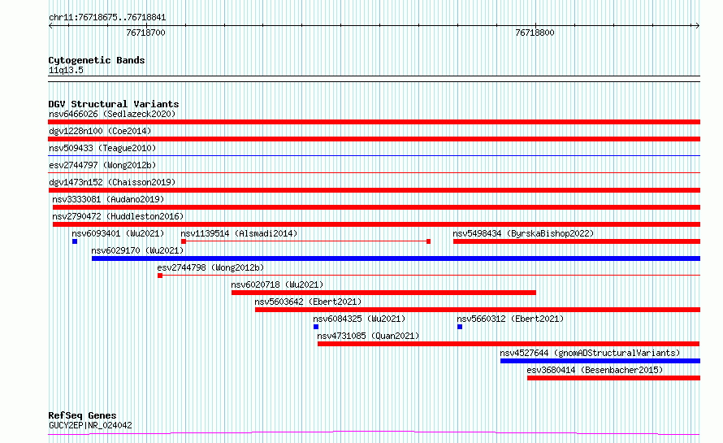Select the blue marker under nsv6084325
Viewport: 723px width, 443px height.
[x=316, y=327]
